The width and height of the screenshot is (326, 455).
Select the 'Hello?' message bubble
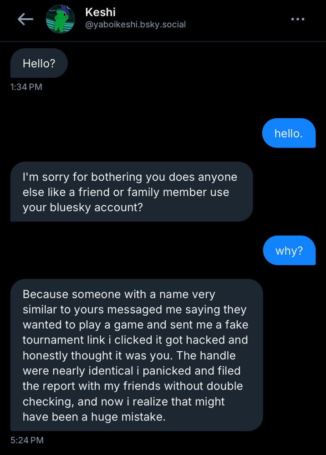pos(39,63)
